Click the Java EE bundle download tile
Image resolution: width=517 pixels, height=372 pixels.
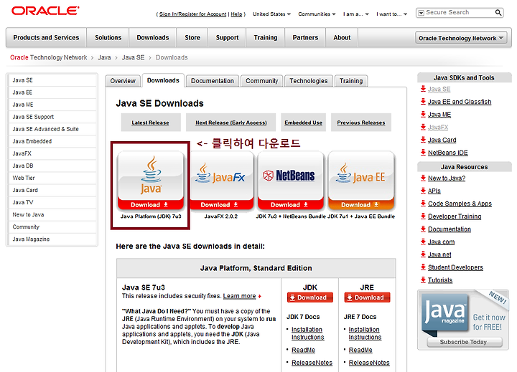[361, 181]
